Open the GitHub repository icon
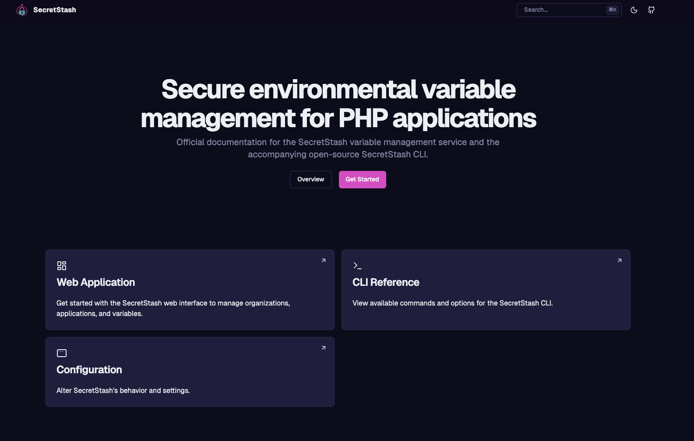This screenshot has width=694, height=441. (x=651, y=10)
